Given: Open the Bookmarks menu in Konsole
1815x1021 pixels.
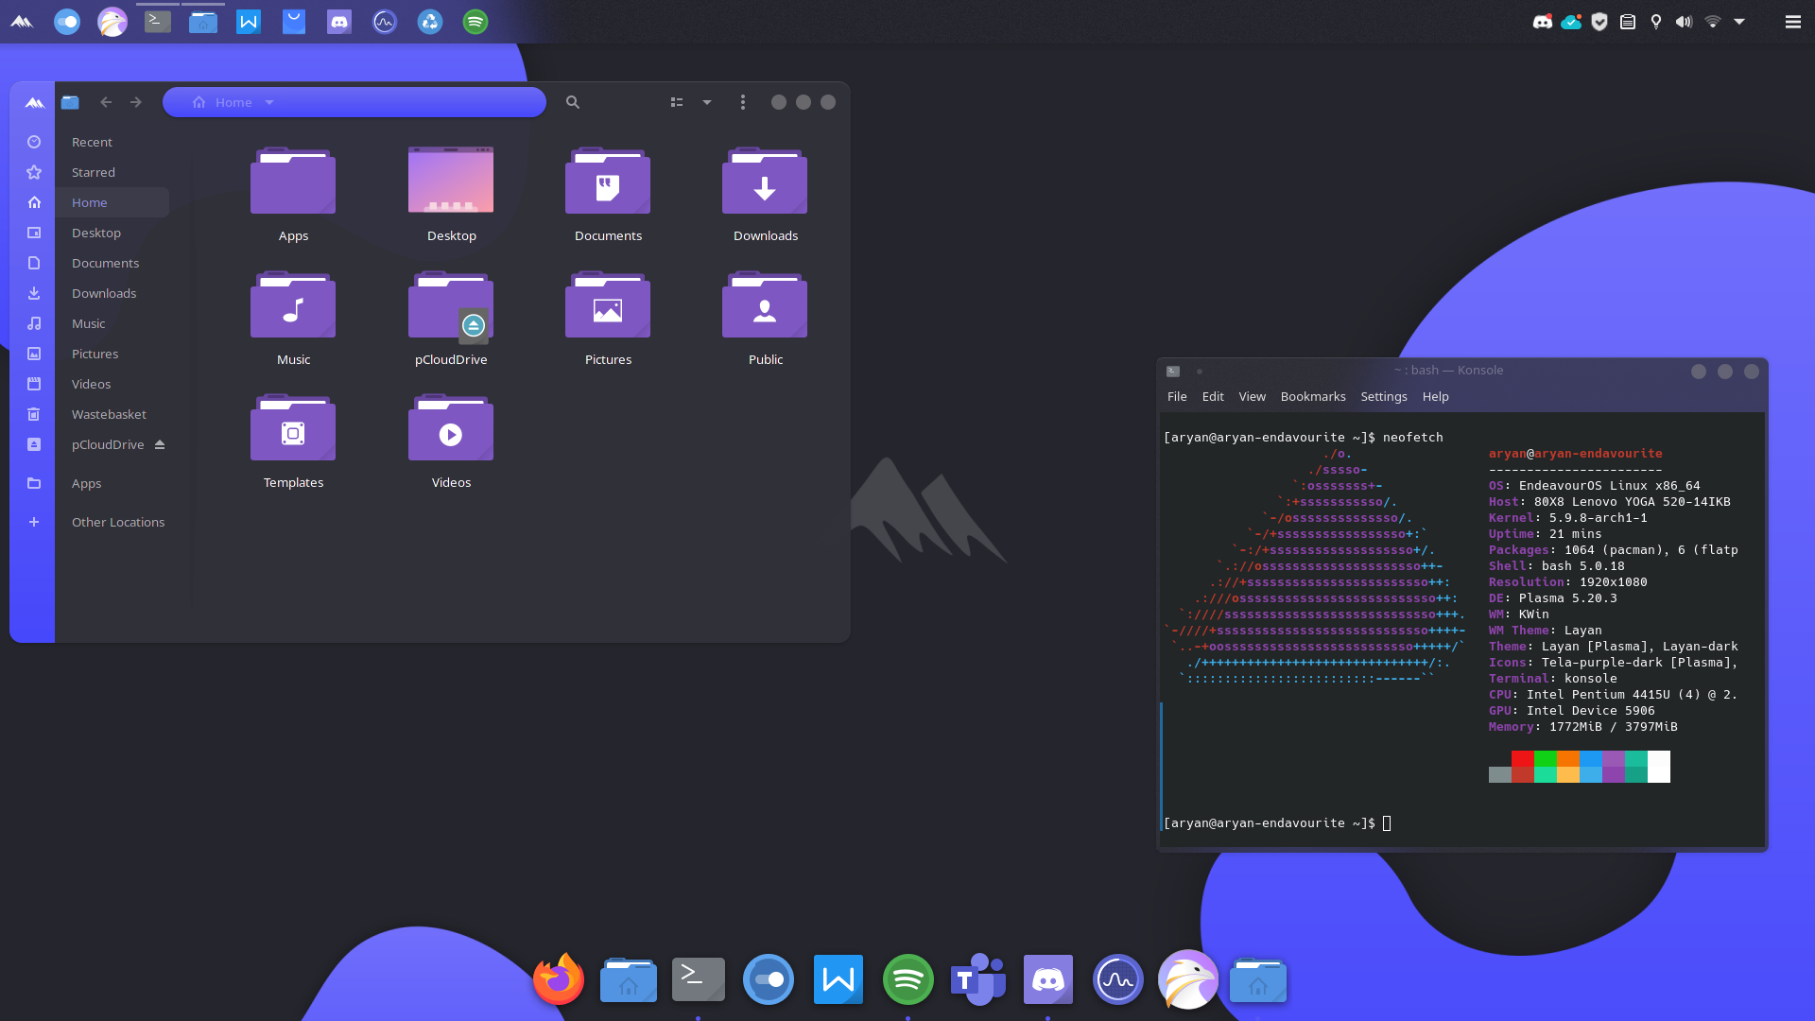Looking at the screenshot, I should pyautogui.click(x=1312, y=397).
